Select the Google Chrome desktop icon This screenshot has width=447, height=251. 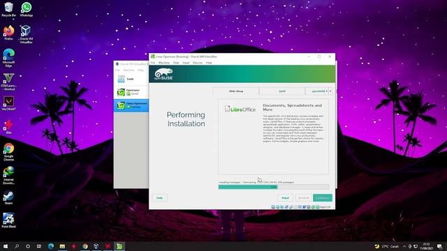[x=8, y=152]
